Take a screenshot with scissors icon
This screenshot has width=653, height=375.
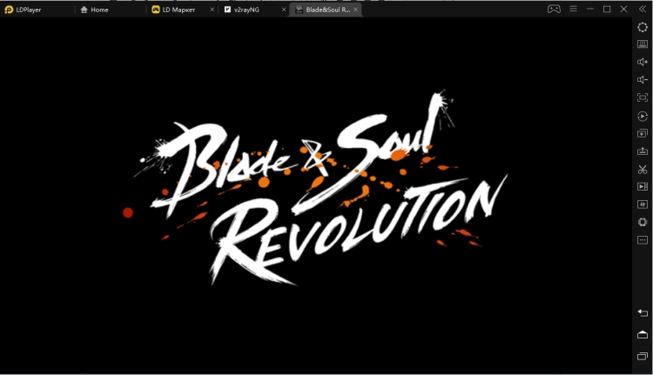click(x=643, y=170)
